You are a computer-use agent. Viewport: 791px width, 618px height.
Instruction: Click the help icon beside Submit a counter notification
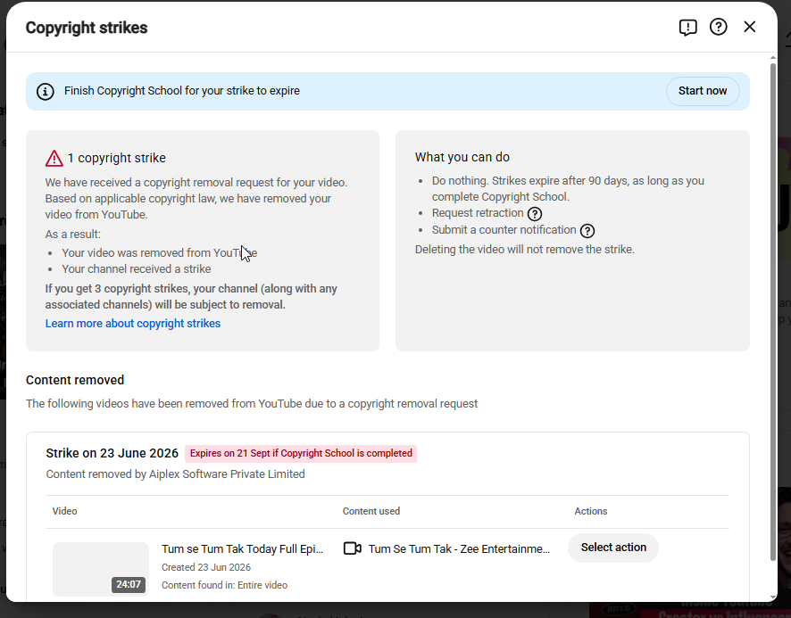click(587, 231)
